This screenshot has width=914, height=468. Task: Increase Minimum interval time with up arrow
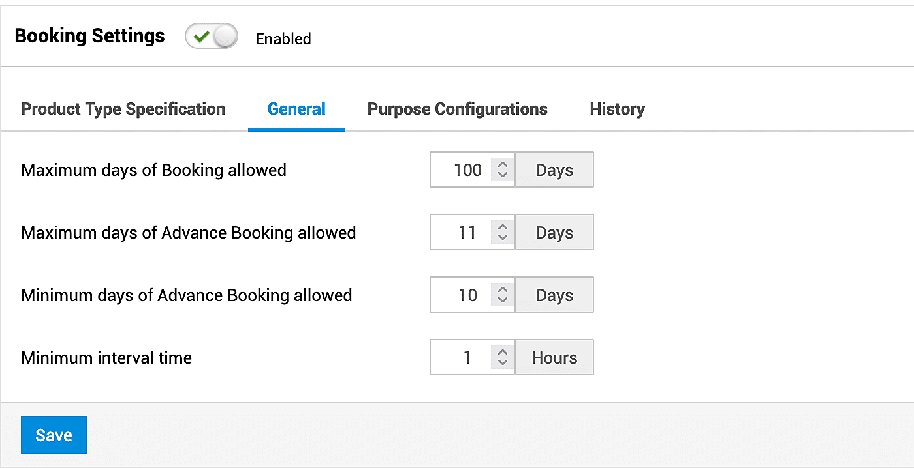pyautogui.click(x=502, y=353)
